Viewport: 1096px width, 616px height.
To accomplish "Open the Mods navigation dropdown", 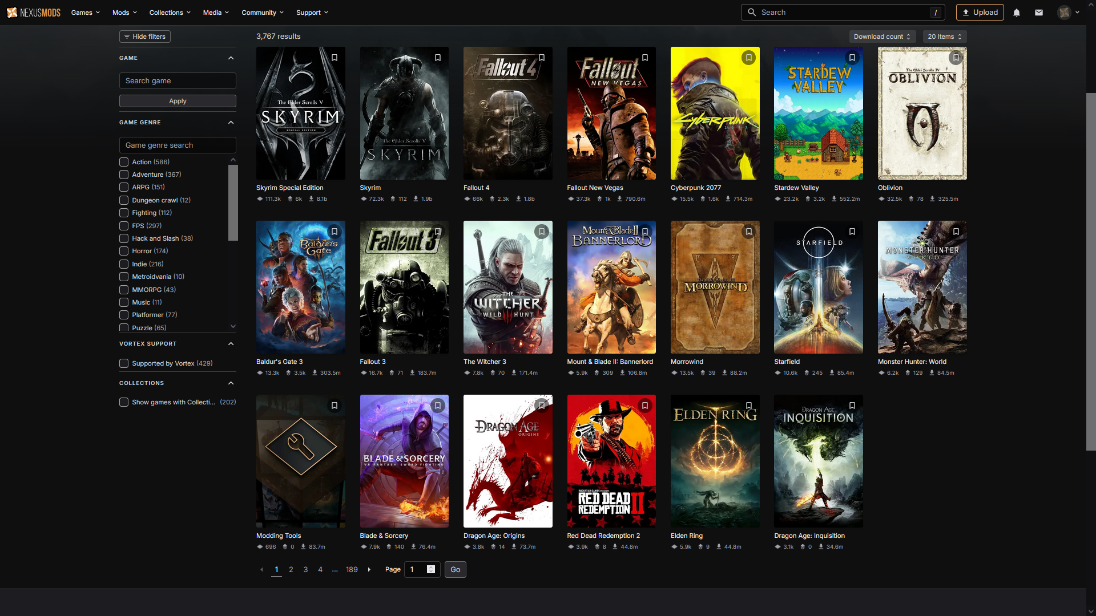I will point(124,13).
